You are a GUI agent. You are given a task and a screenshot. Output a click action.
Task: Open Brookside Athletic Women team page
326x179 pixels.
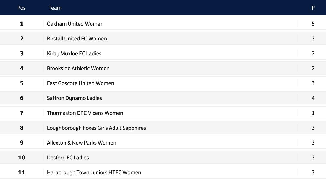click(x=78, y=68)
